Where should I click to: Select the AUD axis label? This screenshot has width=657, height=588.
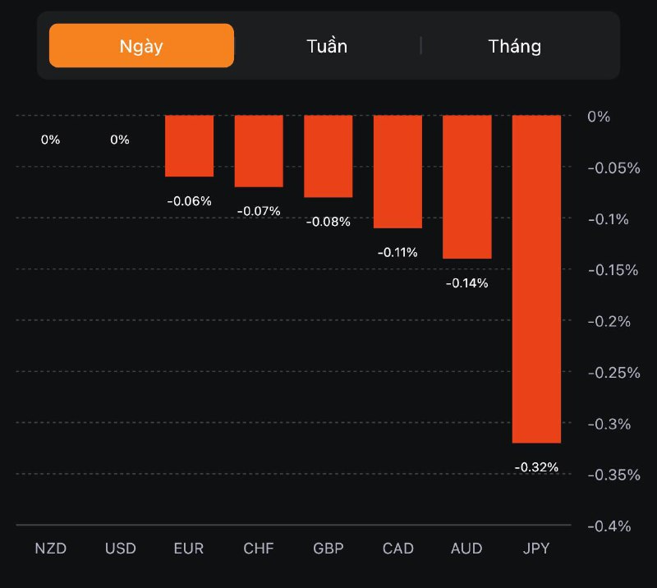pos(466,549)
